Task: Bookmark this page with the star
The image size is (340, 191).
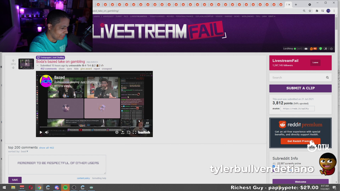Action: pos(310,11)
